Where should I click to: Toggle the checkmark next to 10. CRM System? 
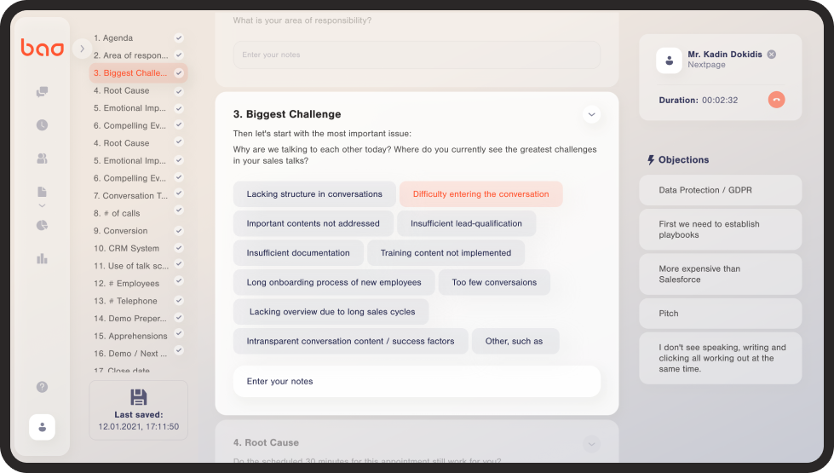[x=179, y=248]
